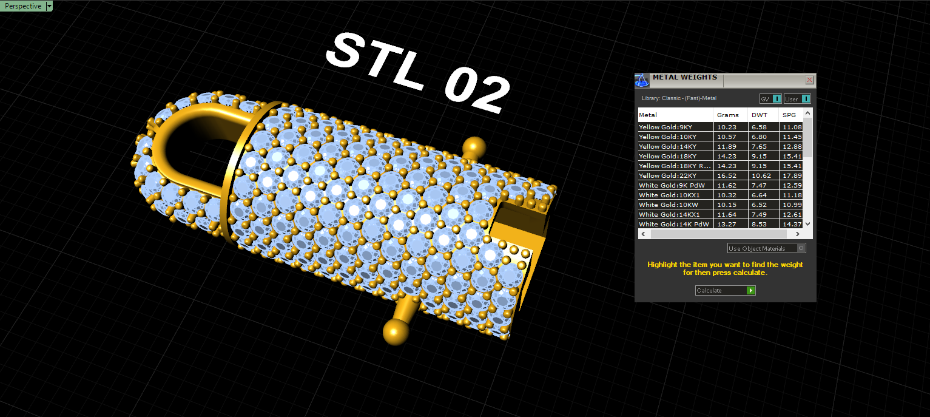The height and width of the screenshot is (417, 930).
Task: Click the SPG column header
Action: point(790,115)
